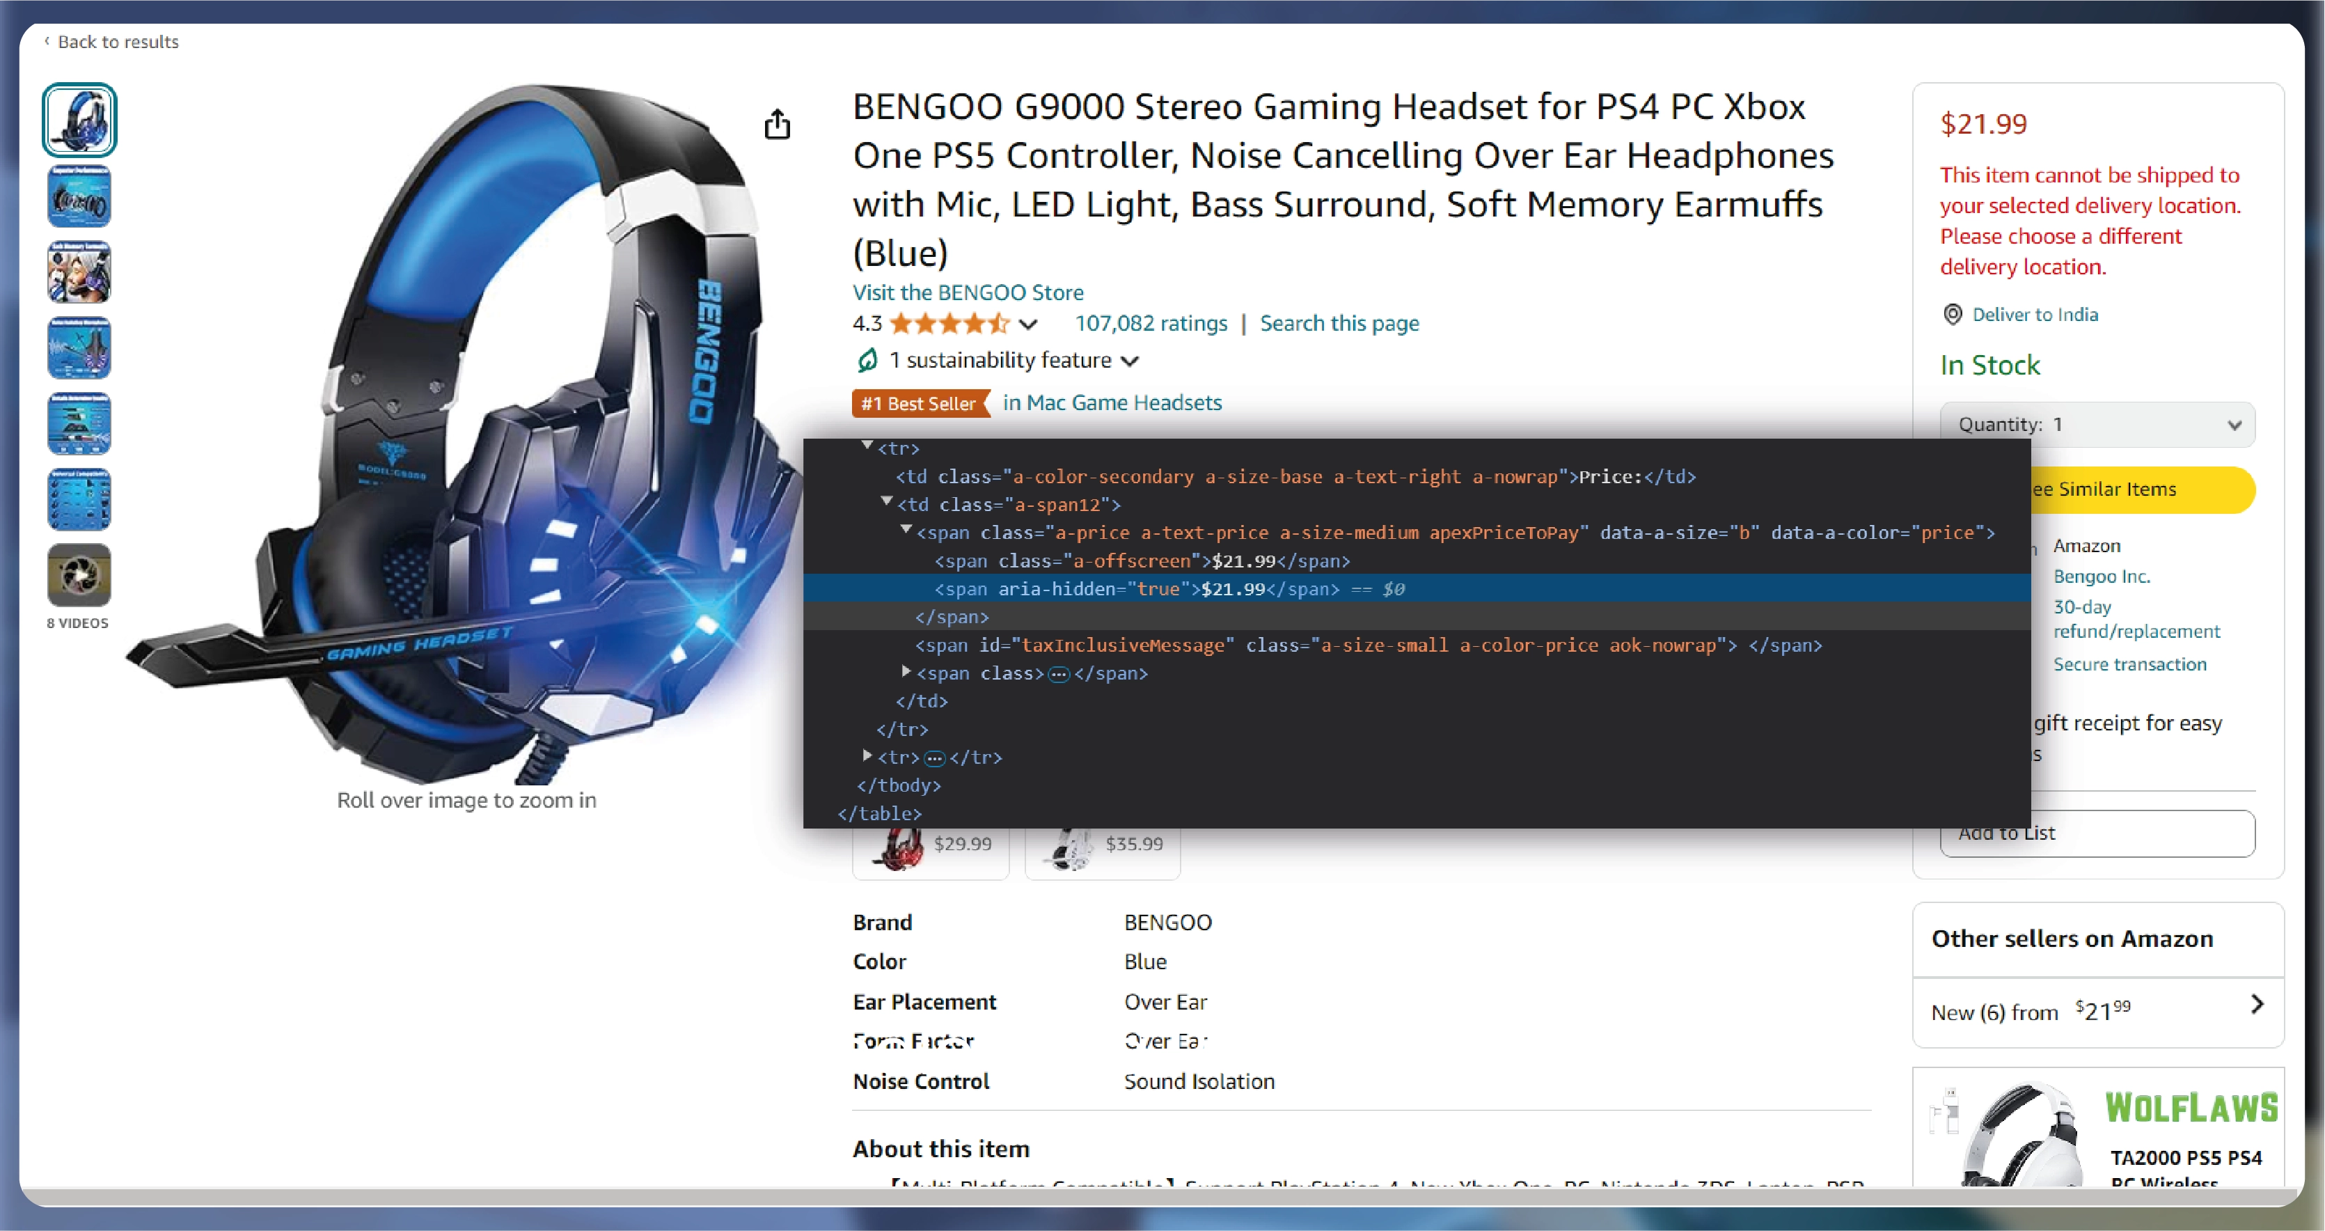Expand the 1 sustainability feature chevron
The image size is (2325, 1231).
point(1130,361)
